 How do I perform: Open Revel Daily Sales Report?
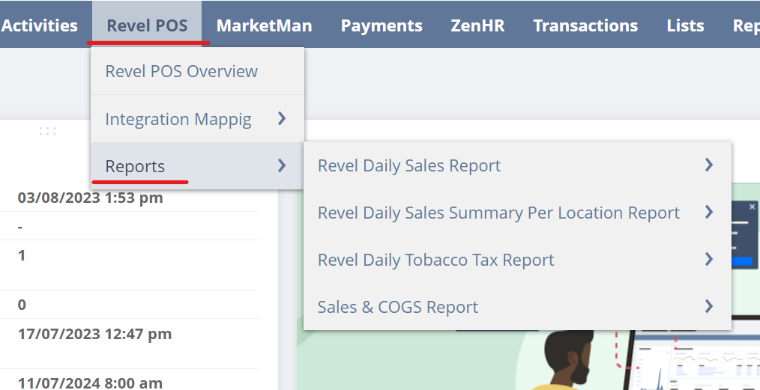[x=517, y=165]
